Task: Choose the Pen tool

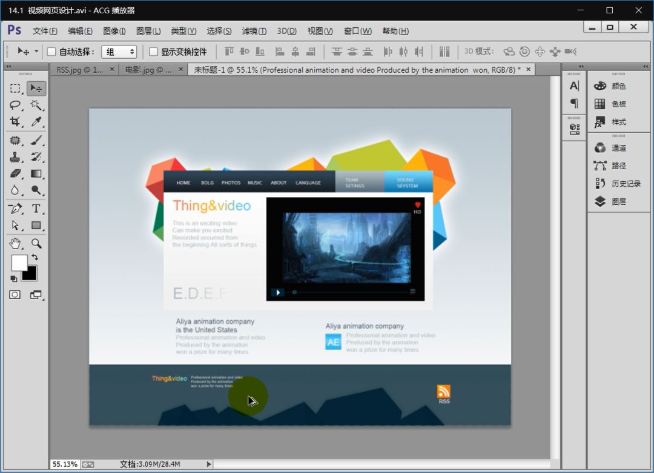Action: point(15,209)
